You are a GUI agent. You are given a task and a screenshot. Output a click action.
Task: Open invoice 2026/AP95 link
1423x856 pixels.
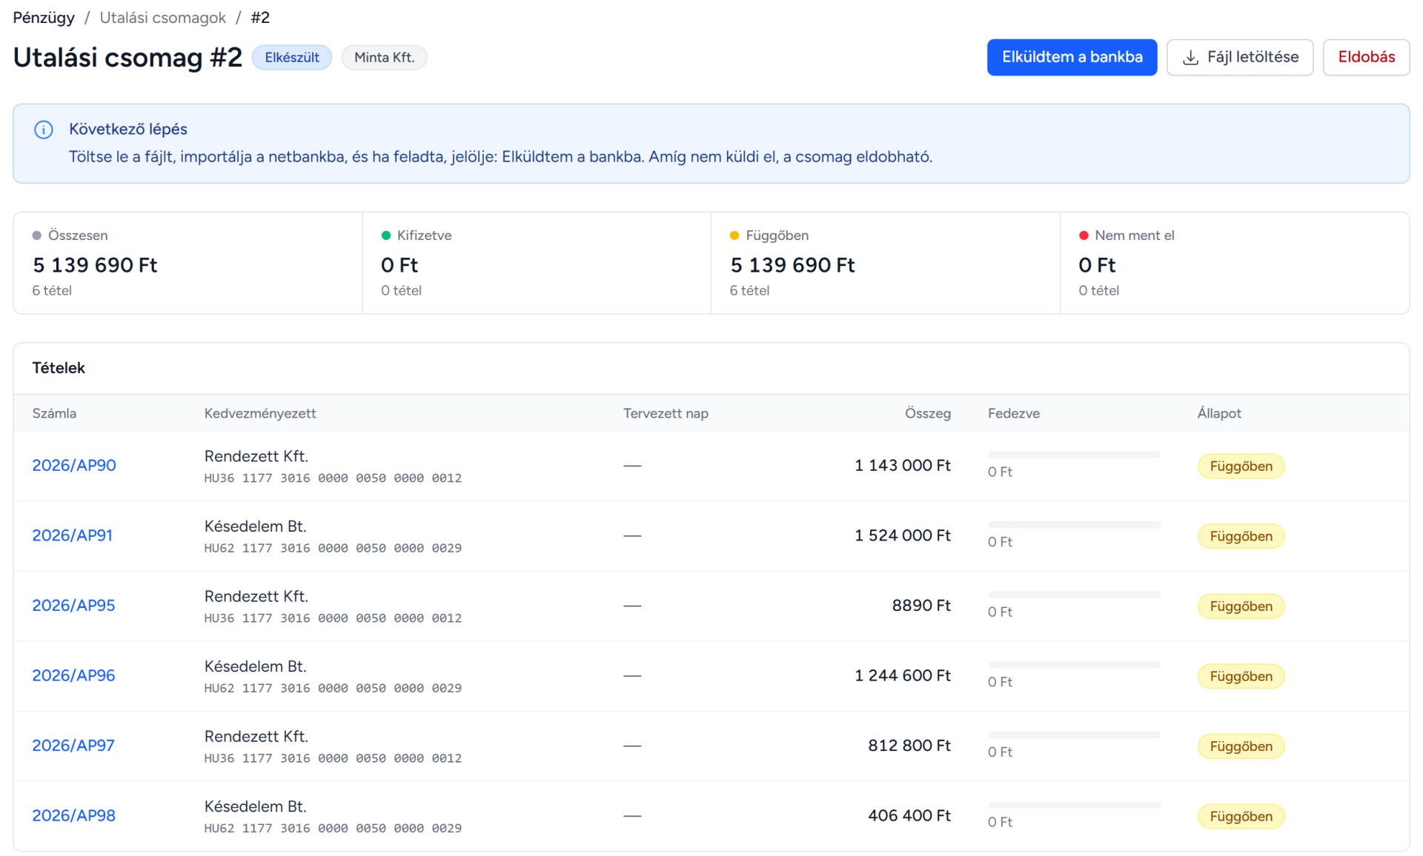[73, 606]
